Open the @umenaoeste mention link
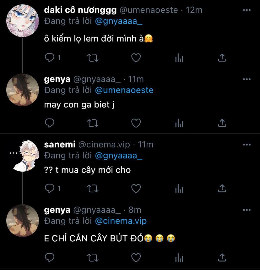260x270 pixels. point(124,90)
